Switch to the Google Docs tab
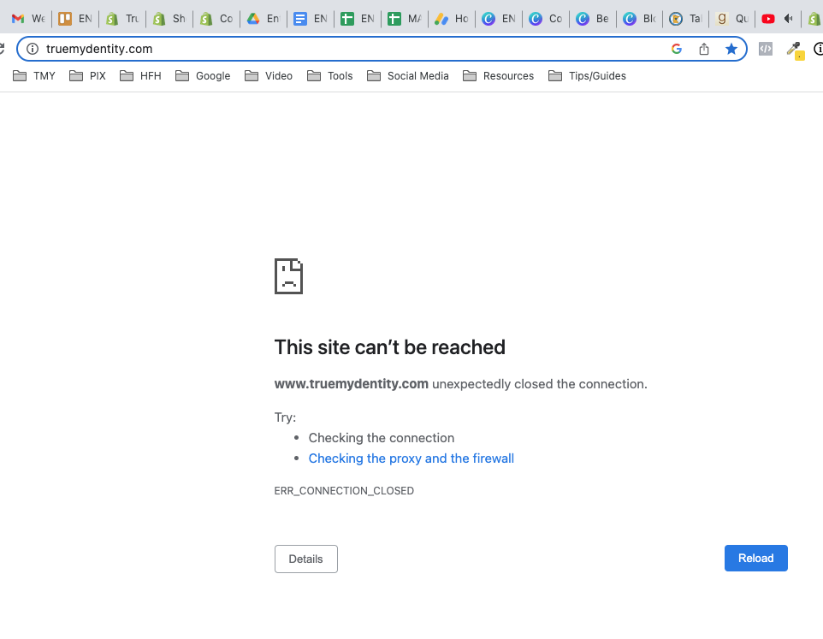 click(x=311, y=19)
